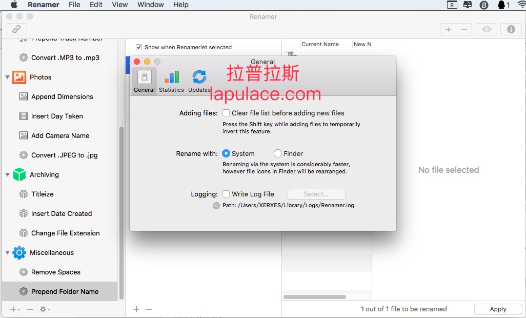Viewport: 526px width, 318px height.
Task: Collapse the Archiving group
Action: (7, 174)
